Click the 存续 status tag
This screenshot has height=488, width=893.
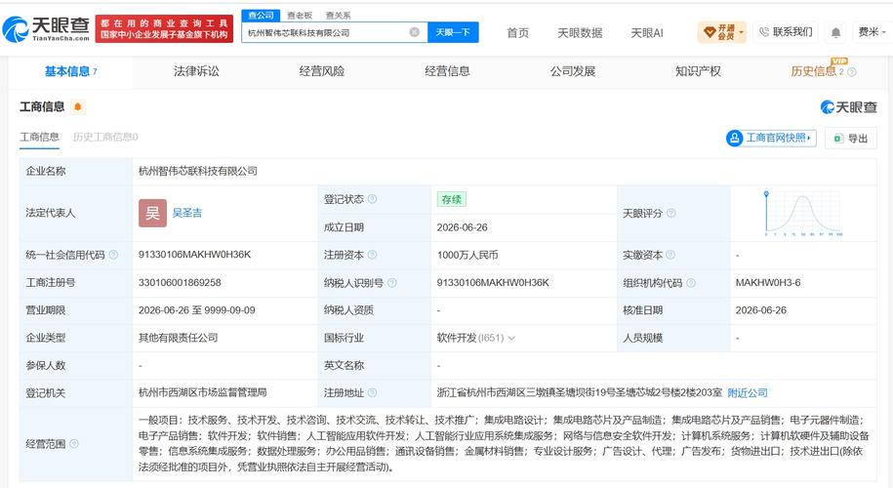click(452, 199)
